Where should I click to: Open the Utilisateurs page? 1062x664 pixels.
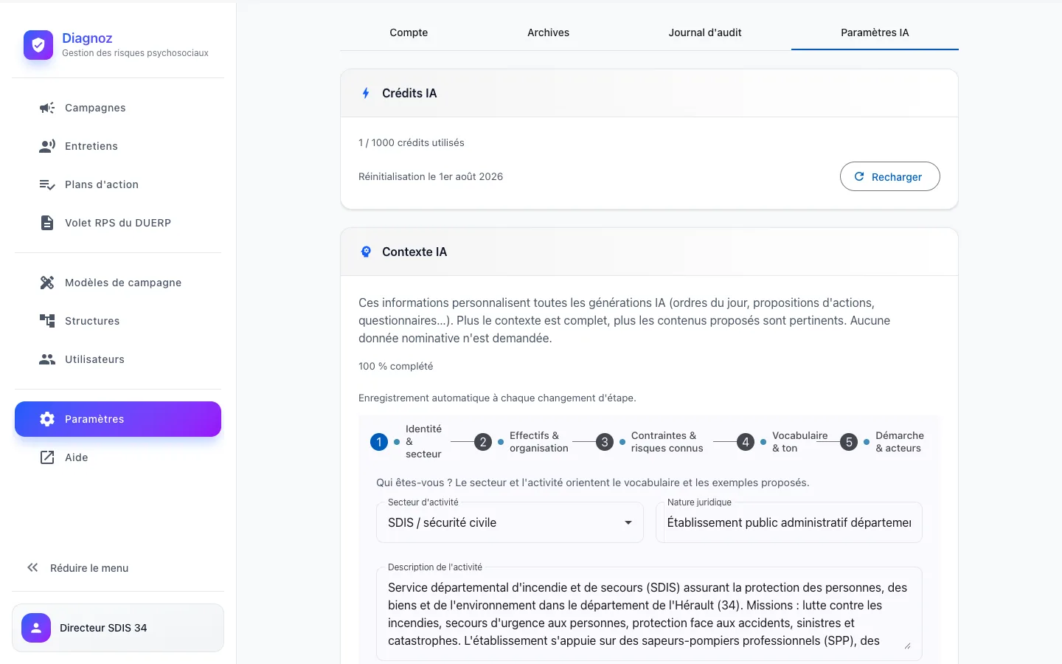118,359
